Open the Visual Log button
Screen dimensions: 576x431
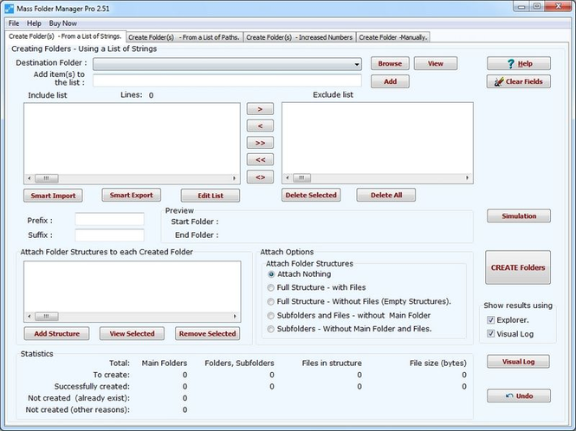[518, 362]
